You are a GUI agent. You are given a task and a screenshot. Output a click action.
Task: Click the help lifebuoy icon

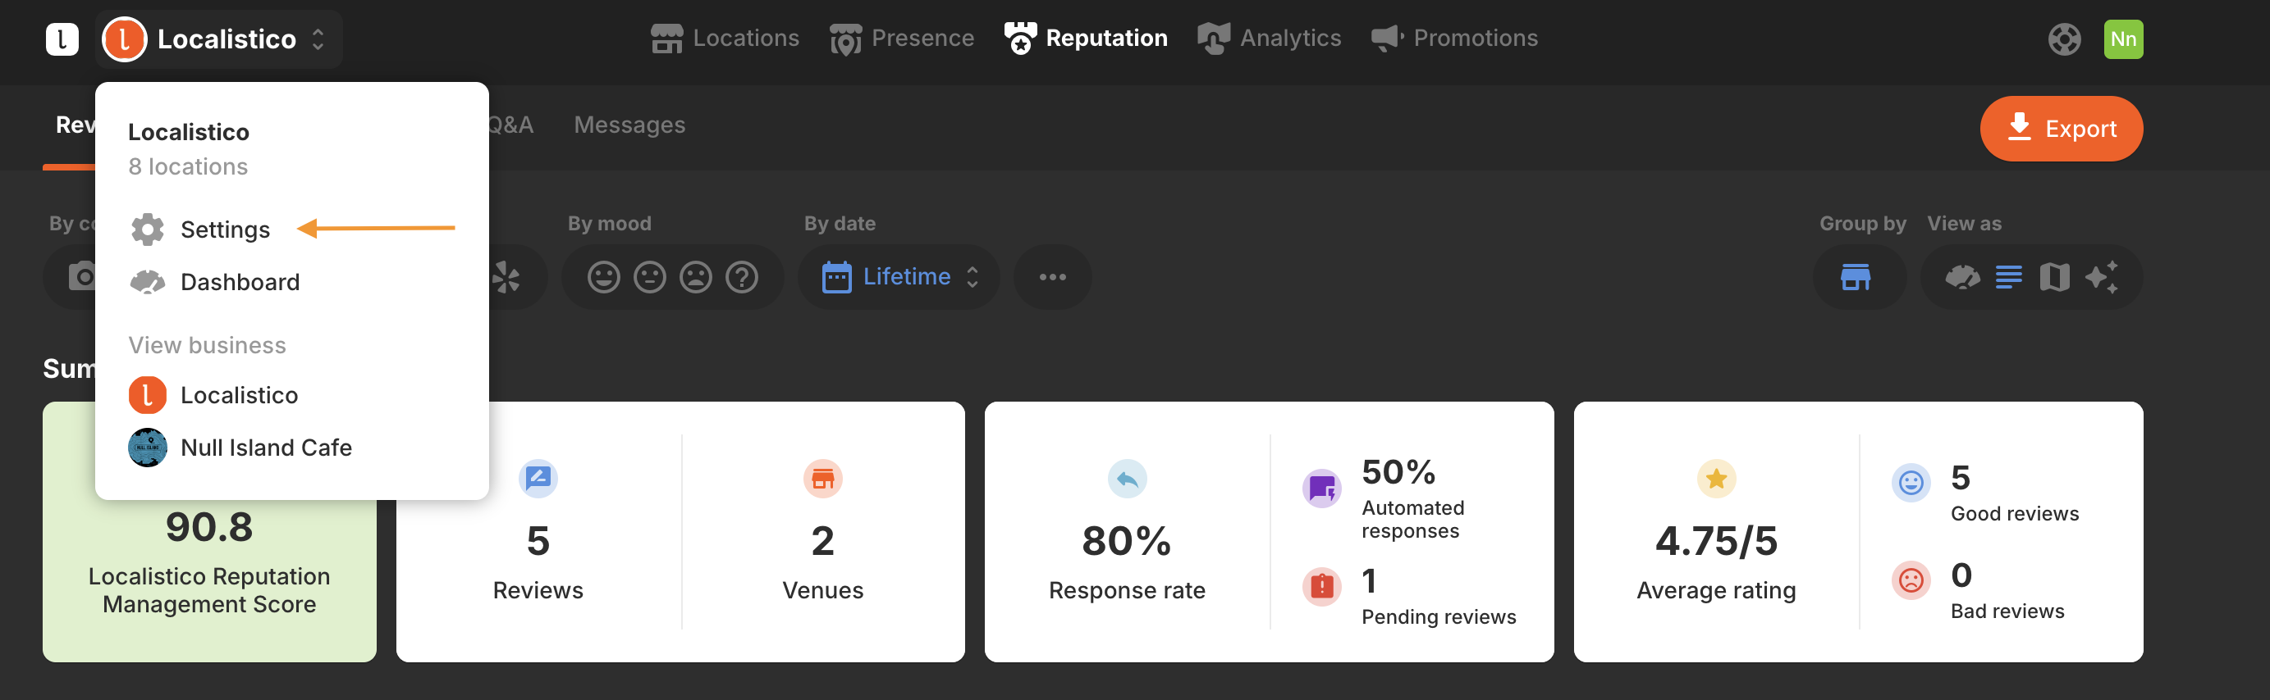tap(2064, 39)
